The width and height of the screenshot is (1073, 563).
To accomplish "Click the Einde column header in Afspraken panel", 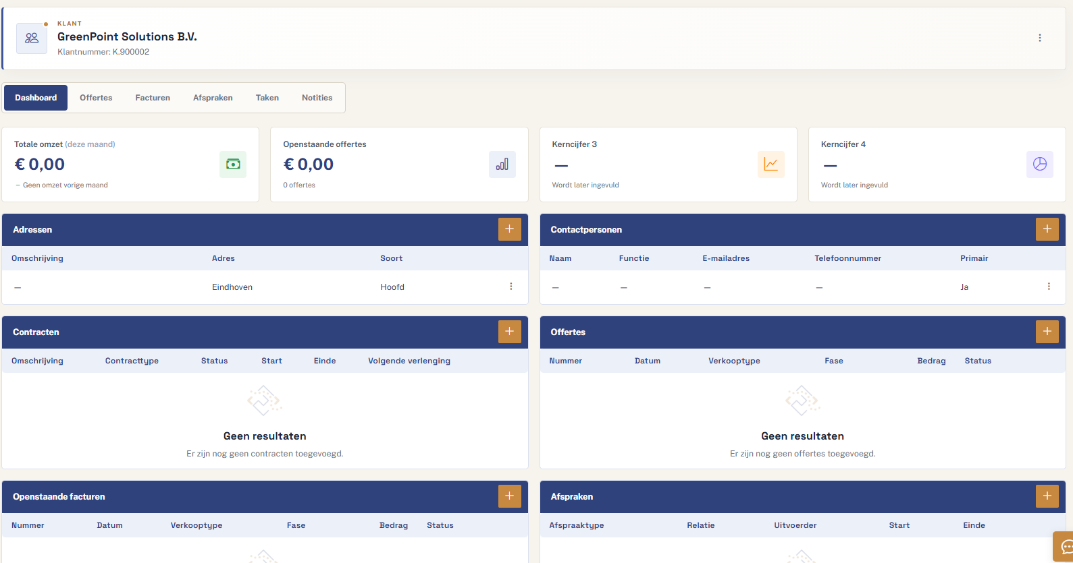I will (x=974, y=525).
